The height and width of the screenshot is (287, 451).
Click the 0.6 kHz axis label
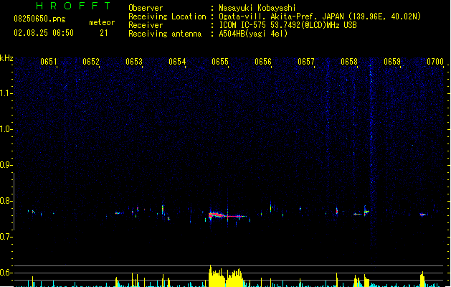[6, 273]
